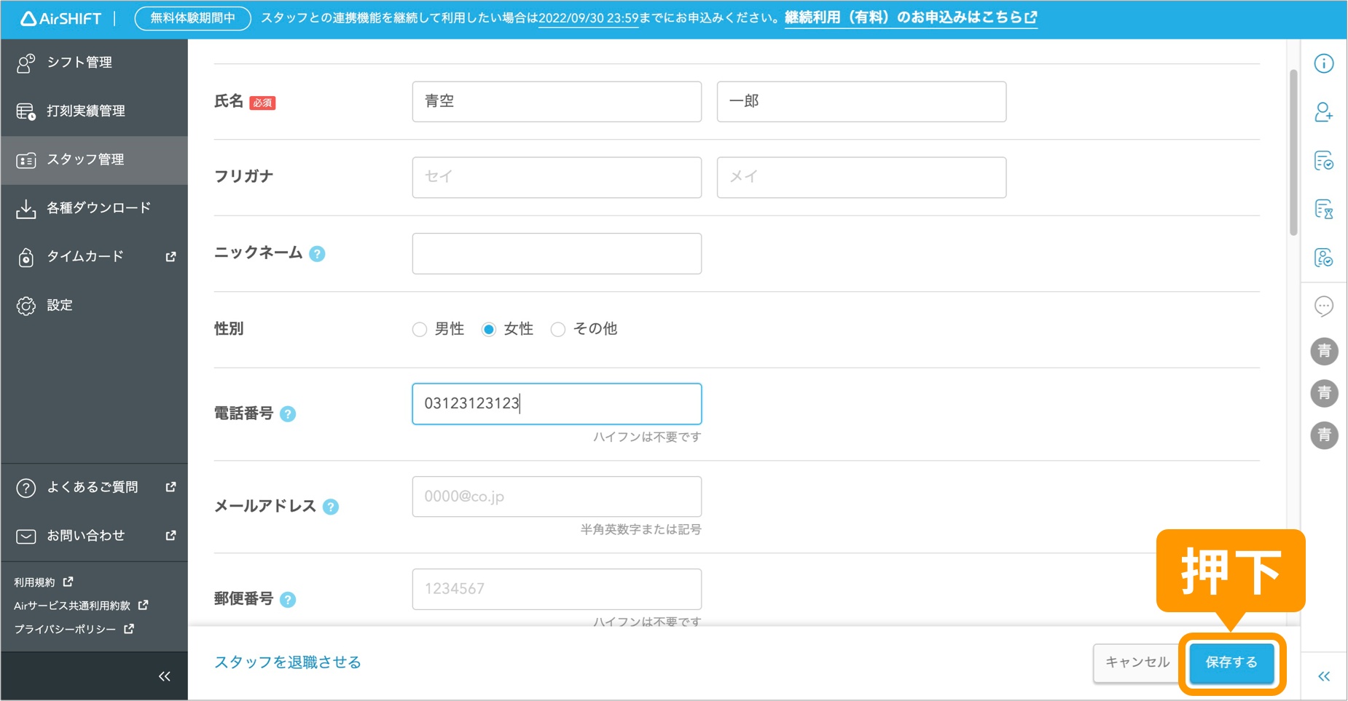This screenshot has height=701, width=1348.
Task: Switch to 打刻実績管理 in the sidebar
Action: tap(85, 111)
